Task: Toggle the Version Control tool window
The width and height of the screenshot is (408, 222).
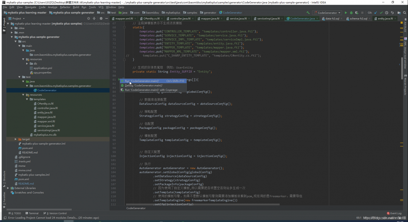Action: click(55, 213)
